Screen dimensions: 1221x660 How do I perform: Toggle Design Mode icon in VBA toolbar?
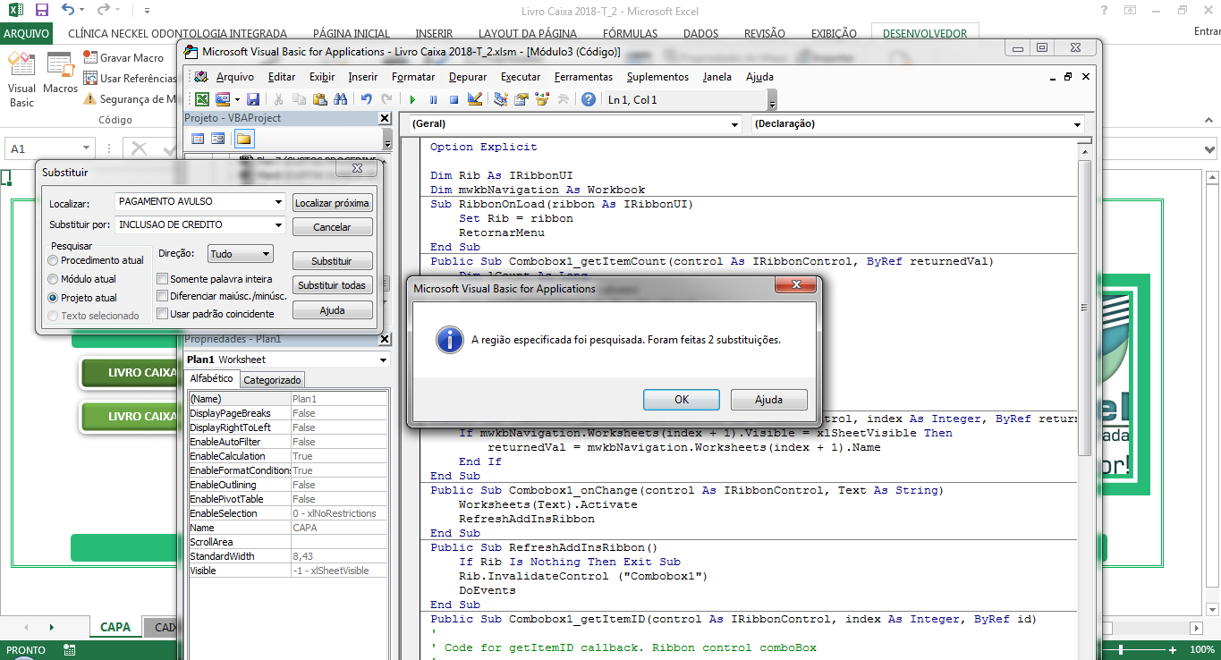474,99
